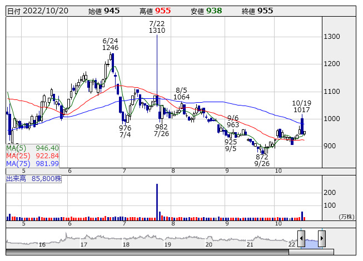Click the MA(25) 922.84 legend entry

pos(32,156)
